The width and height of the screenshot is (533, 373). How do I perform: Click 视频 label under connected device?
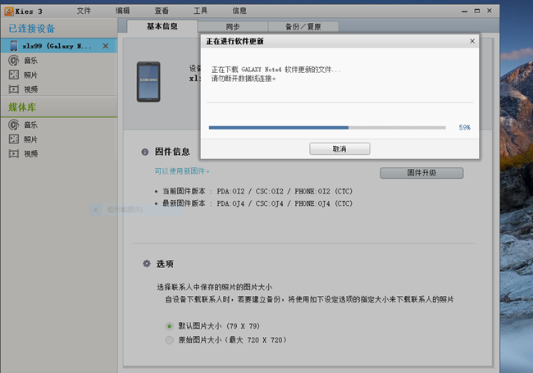30,89
